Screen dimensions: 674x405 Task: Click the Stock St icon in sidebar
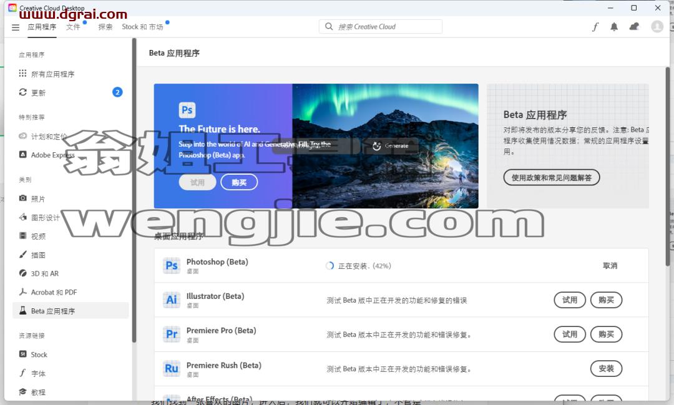tap(23, 354)
